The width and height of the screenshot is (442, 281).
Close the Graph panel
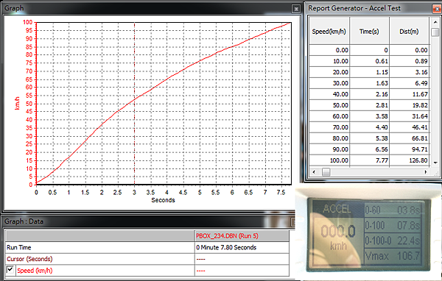296,9
